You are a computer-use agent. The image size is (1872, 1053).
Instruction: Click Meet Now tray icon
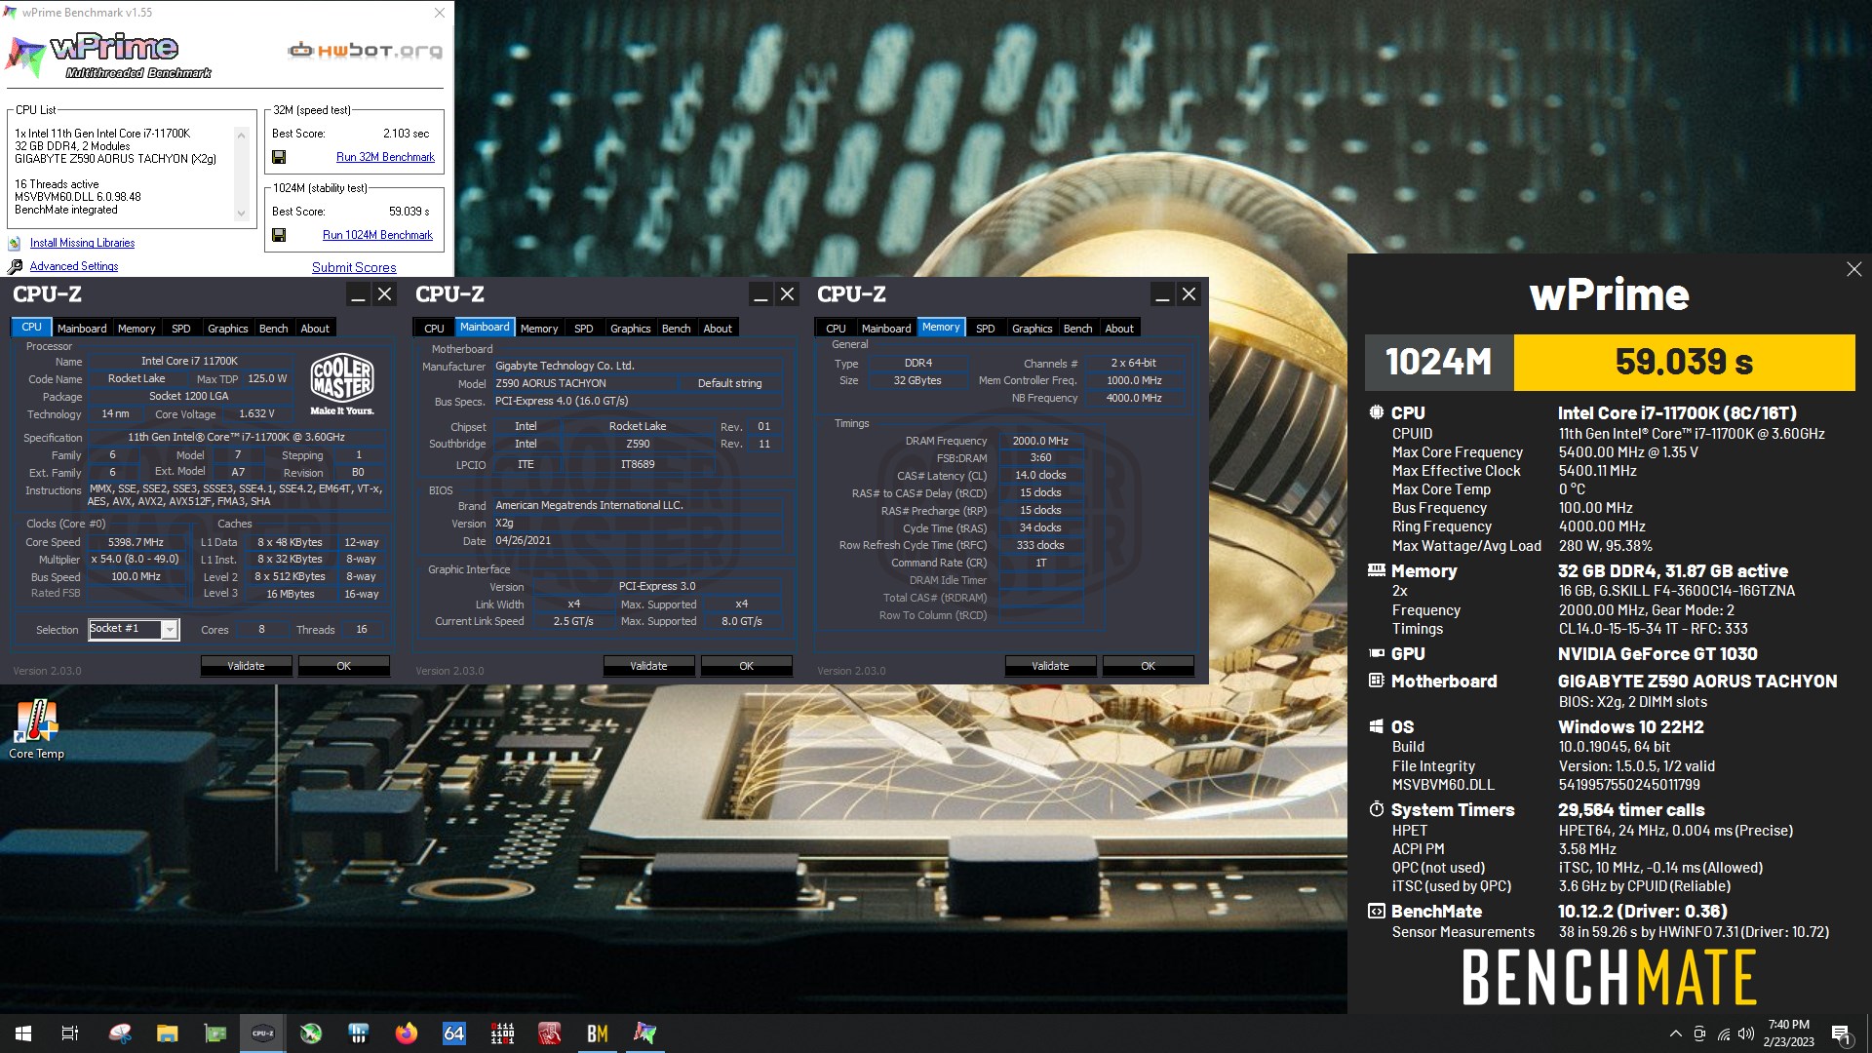[x=1699, y=1033]
